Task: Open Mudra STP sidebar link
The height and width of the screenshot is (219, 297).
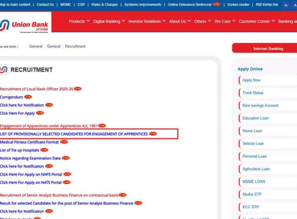Action: (x=252, y=194)
